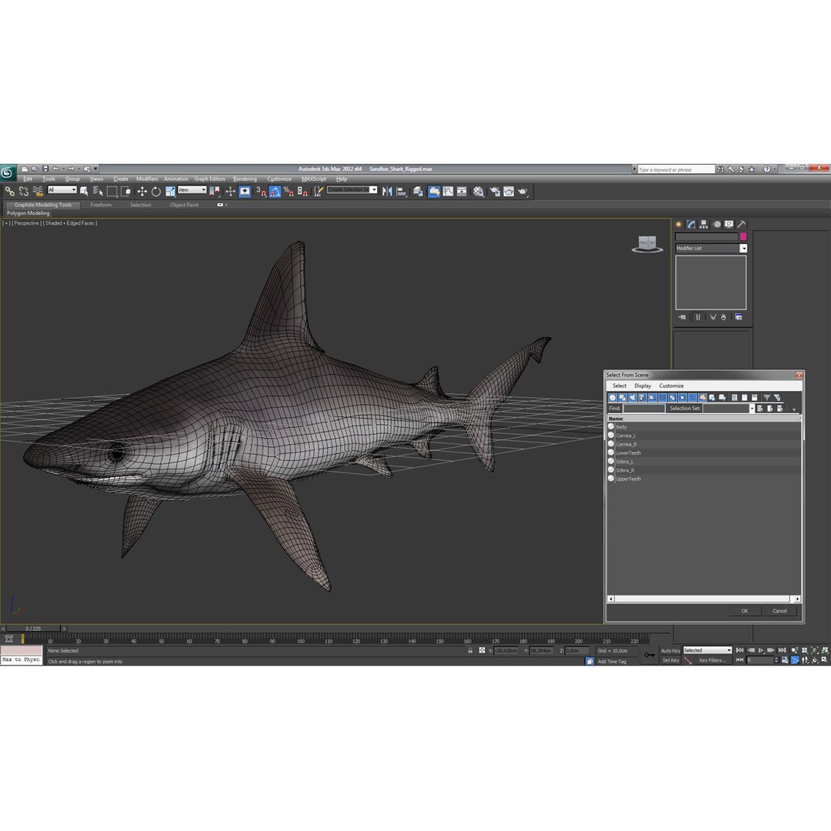831x831 pixels.
Task: Open Display menu in Select From Scene
Action: tap(642, 385)
